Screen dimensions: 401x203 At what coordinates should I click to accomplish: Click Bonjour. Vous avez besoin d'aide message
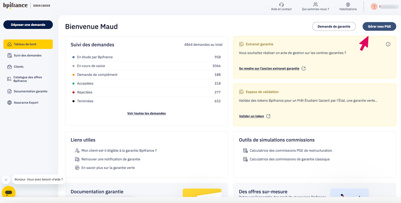coord(39,180)
